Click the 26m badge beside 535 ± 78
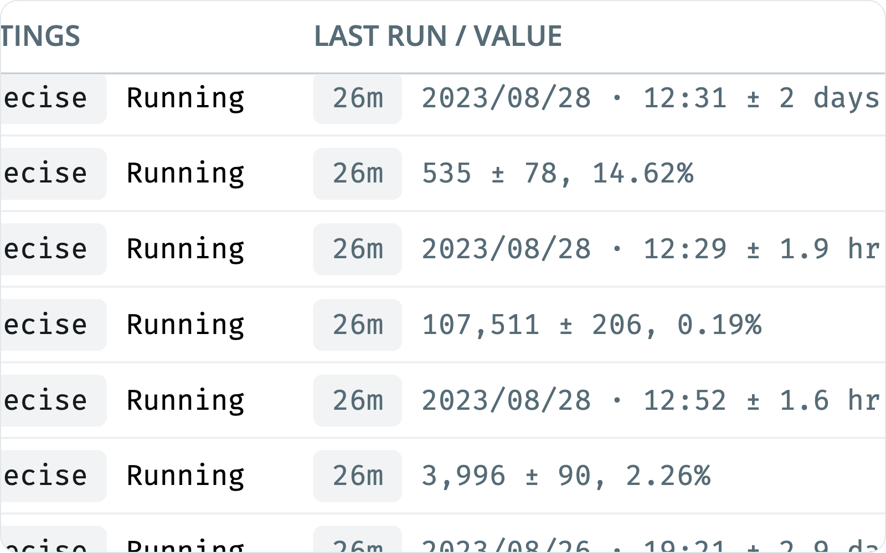 [x=357, y=173]
